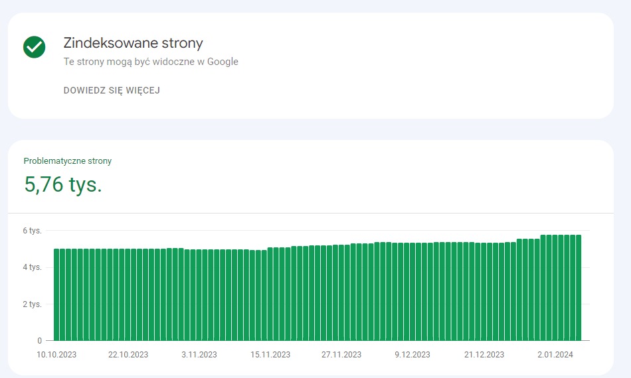Choose the 21.12.2023 date label
This screenshot has width=631, height=378.
pyautogui.click(x=484, y=355)
